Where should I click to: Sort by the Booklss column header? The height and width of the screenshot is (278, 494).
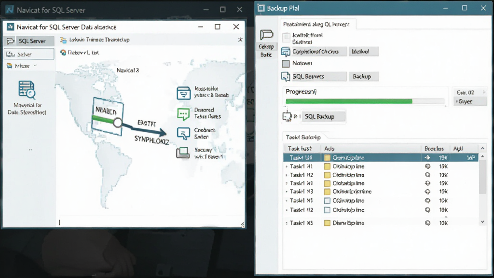coord(435,149)
